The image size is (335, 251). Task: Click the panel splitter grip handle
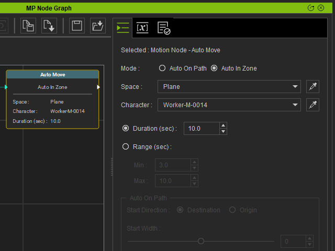coord(111,167)
